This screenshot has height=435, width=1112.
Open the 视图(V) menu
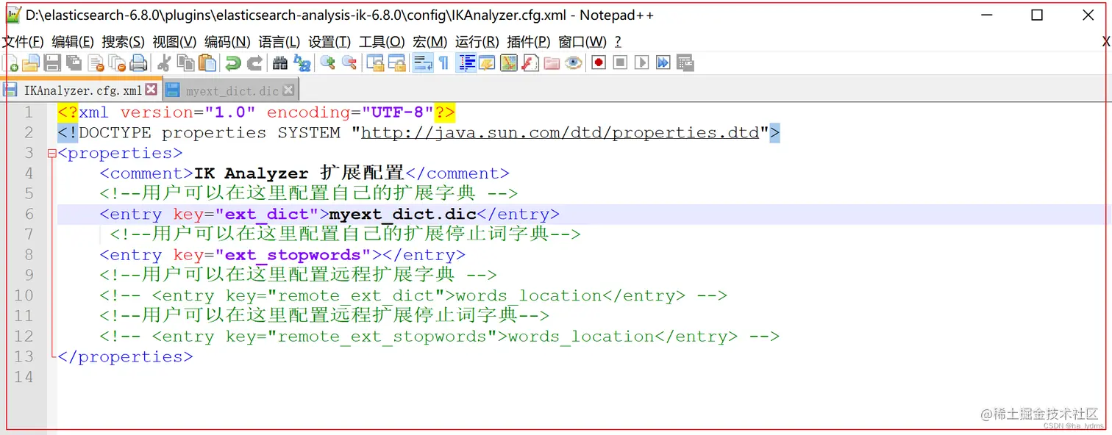[x=174, y=42]
